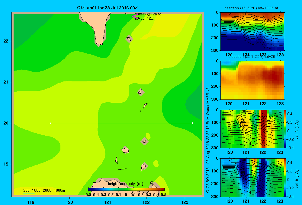
Task: Click the right endpoint of the white section line
Action: (x=193, y=123)
